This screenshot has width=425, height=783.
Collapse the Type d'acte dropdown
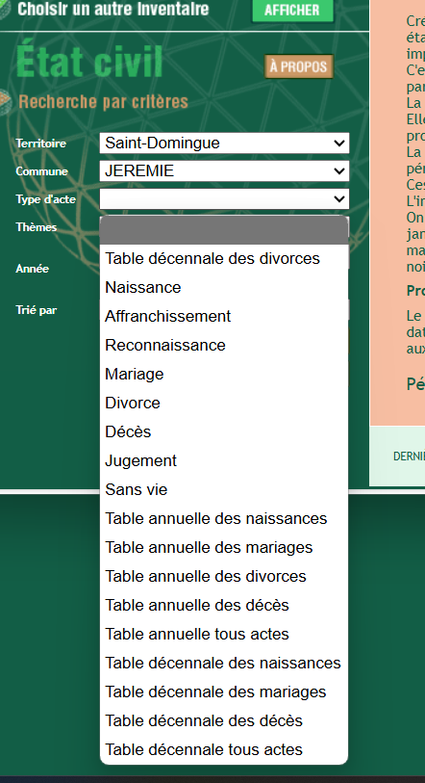coord(224,198)
